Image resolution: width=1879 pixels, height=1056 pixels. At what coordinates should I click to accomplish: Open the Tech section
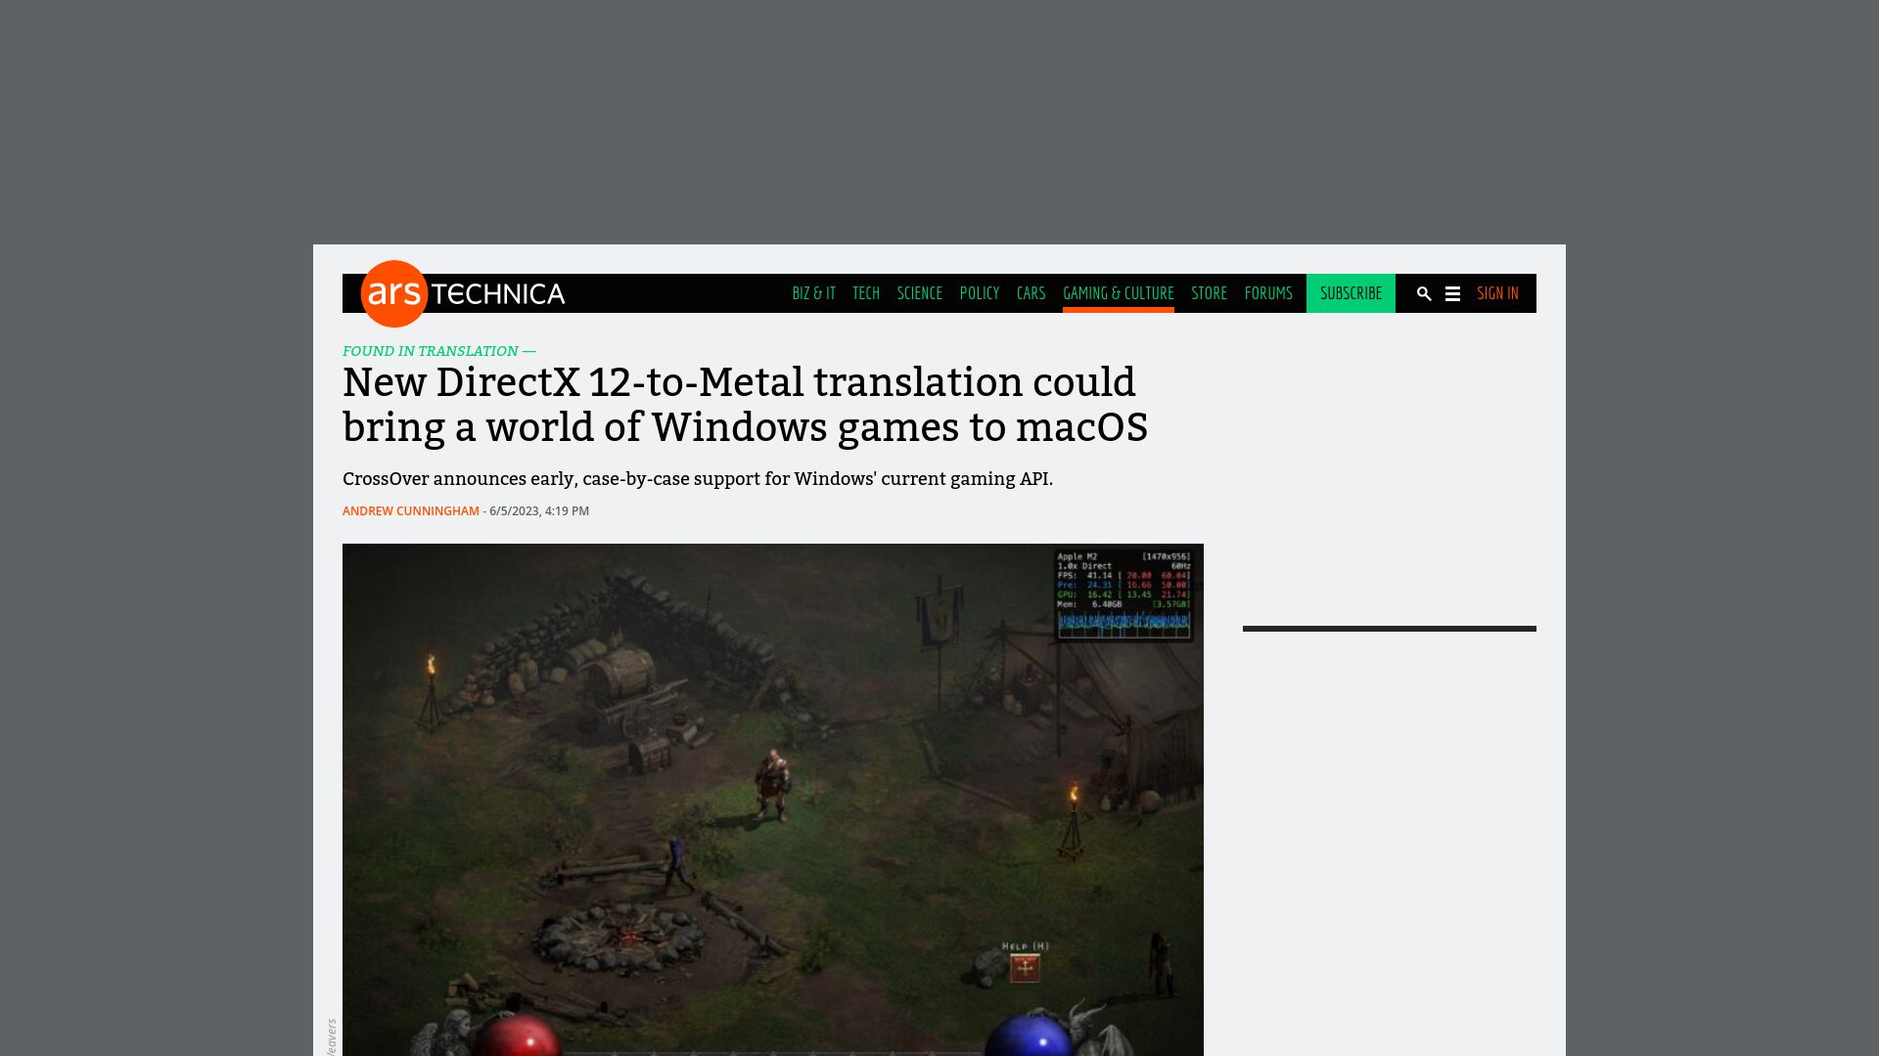click(866, 293)
